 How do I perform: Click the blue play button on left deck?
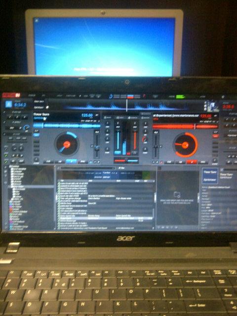pos(71,161)
